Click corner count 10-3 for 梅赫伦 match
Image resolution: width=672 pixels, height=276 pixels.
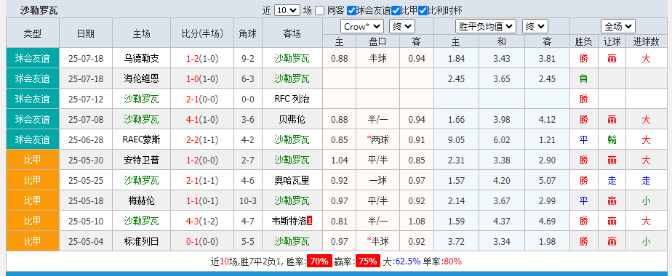[248, 200]
